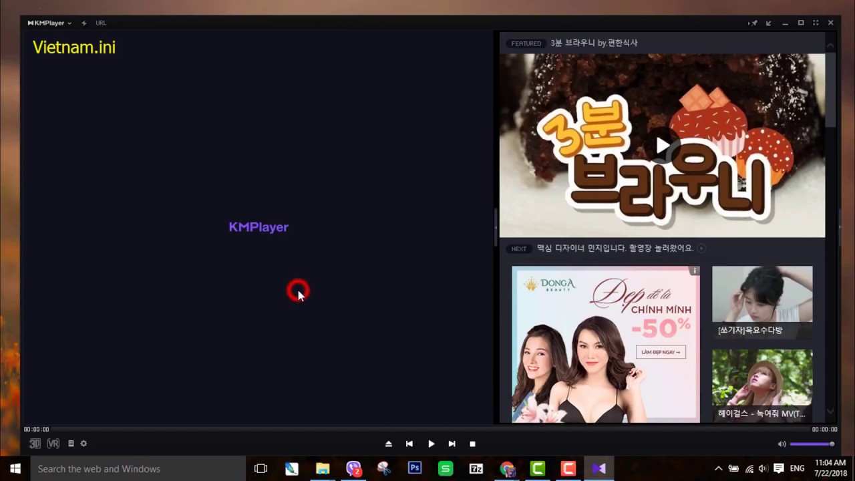Viewport: 855px width, 481px height.
Task: Toggle VR mode
Action: click(x=53, y=444)
